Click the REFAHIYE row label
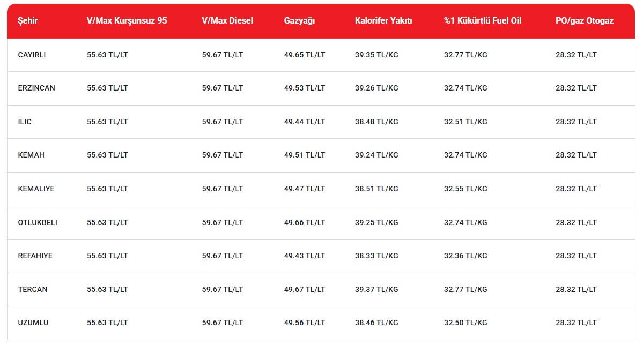Viewport: 643px width, 344px height. [x=35, y=256]
